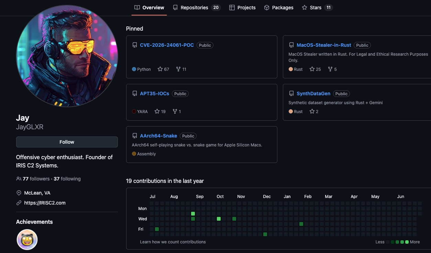Image resolution: width=431 pixels, height=253 pixels.
Task: Open the 37 following list
Action: click(67, 179)
